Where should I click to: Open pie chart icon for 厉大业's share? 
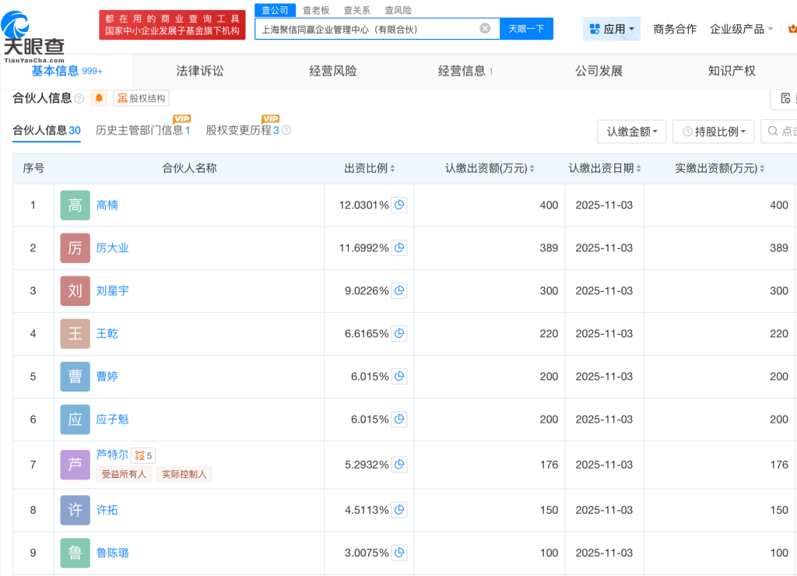tap(399, 248)
